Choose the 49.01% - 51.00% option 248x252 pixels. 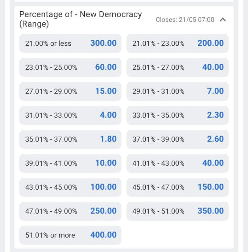pyautogui.click(x=178, y=211)
